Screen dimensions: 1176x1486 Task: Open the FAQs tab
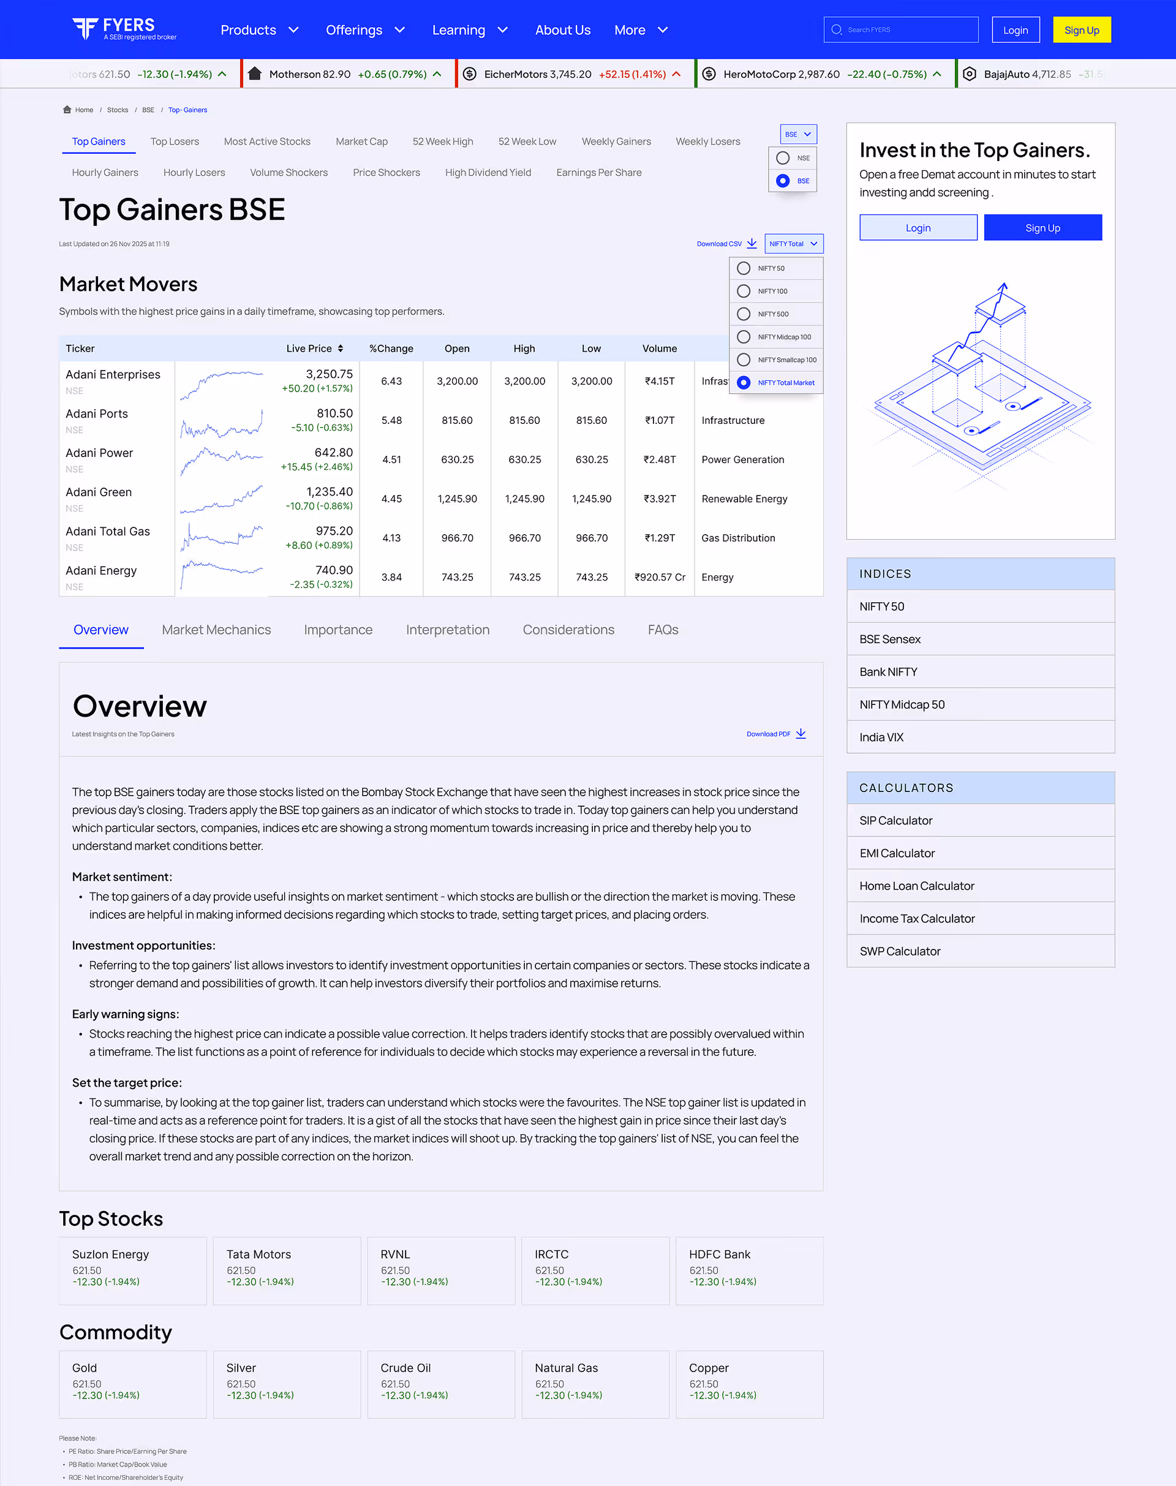(661, 630)
